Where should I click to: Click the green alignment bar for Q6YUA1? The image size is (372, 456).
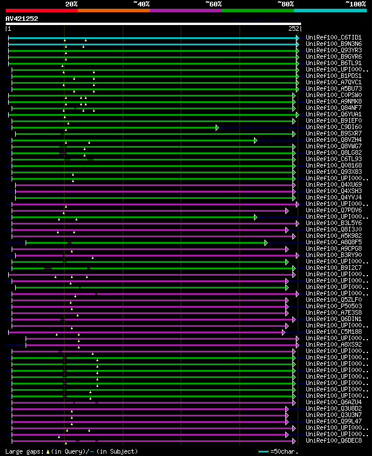(x=152, y=115)
